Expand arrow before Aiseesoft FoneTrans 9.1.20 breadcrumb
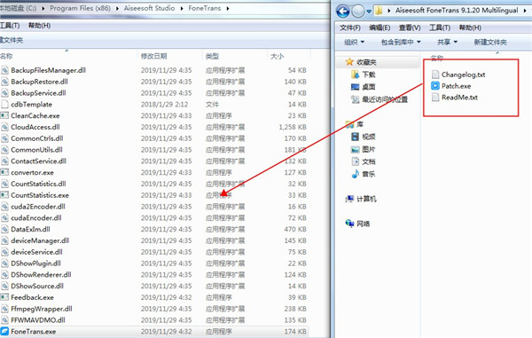 pyautogui.click(x=389, y=11)
